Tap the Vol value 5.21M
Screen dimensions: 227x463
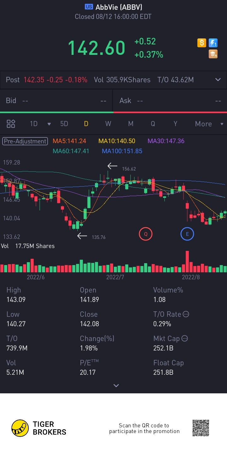pyautogui.click(x=15, y=373)
